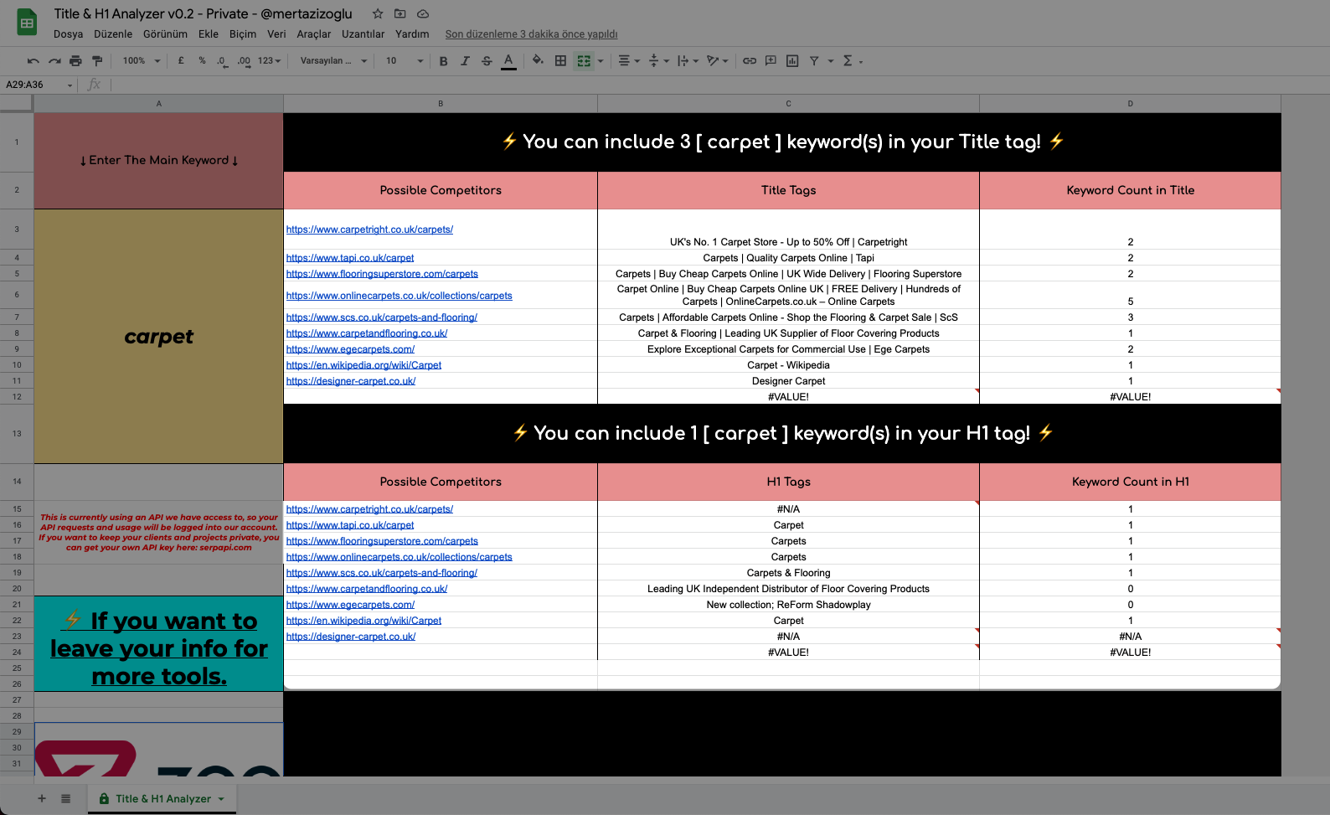Select the main keyword cell 'carpet'

click(159, 336)
